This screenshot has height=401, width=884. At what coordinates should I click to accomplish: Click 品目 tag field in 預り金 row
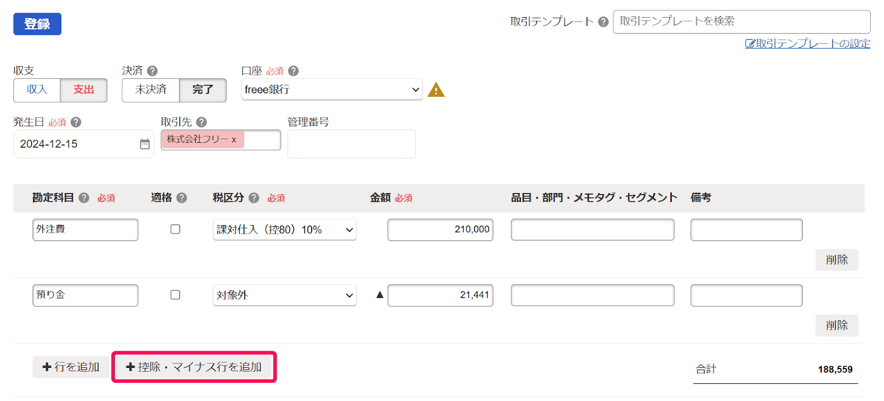tap(592, 295)
